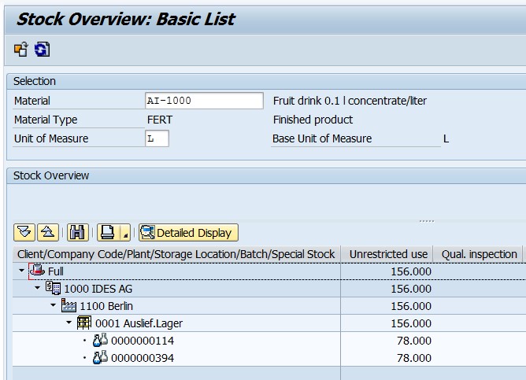
Task: Open the print options dropdown arrow
Action: [x=125, y=232]
